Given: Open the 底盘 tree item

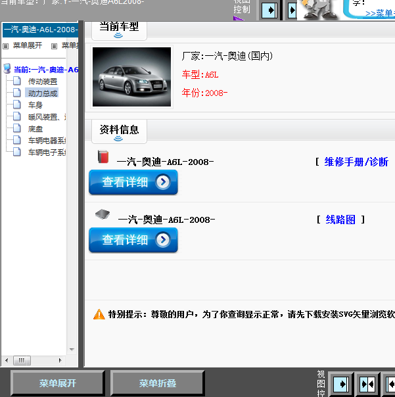Looking at the screenshot, I should point(35,129).
